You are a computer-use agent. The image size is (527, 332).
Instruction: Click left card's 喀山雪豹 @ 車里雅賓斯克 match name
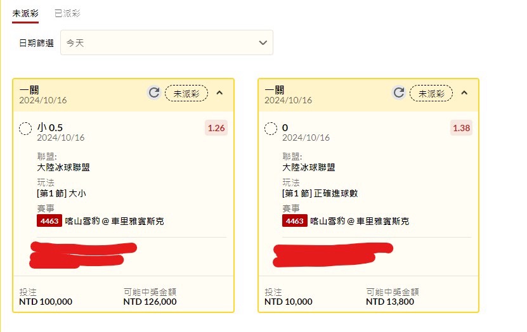(115, 221)
